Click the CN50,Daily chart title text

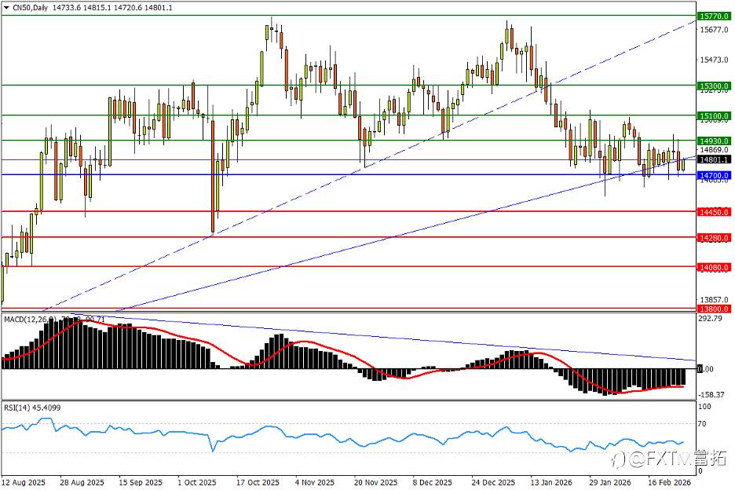pos(31,8)
